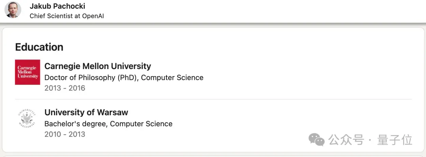Select the Chief Scientist at OpenAI subtitle

click(67, 16)
